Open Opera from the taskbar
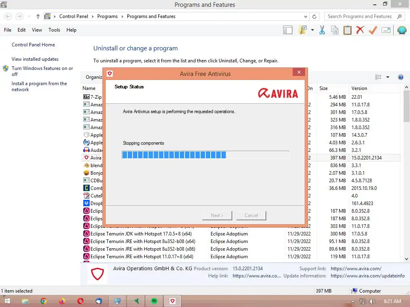 coord(80,301)
